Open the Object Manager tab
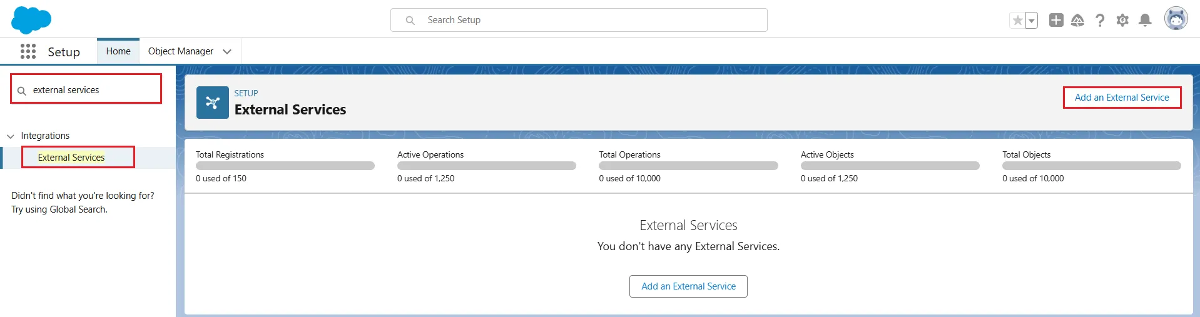 tap(180, 51)
